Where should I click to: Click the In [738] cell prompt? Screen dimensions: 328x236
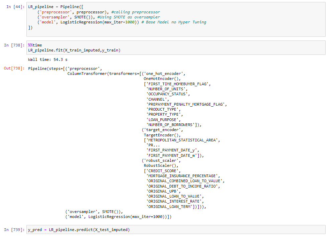(x=14, y=45)
